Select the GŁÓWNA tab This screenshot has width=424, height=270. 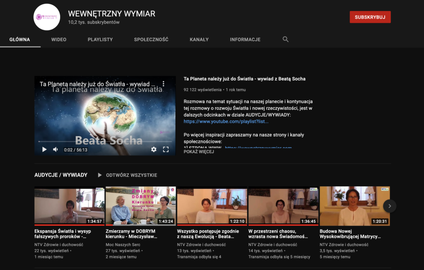point(20,39)
